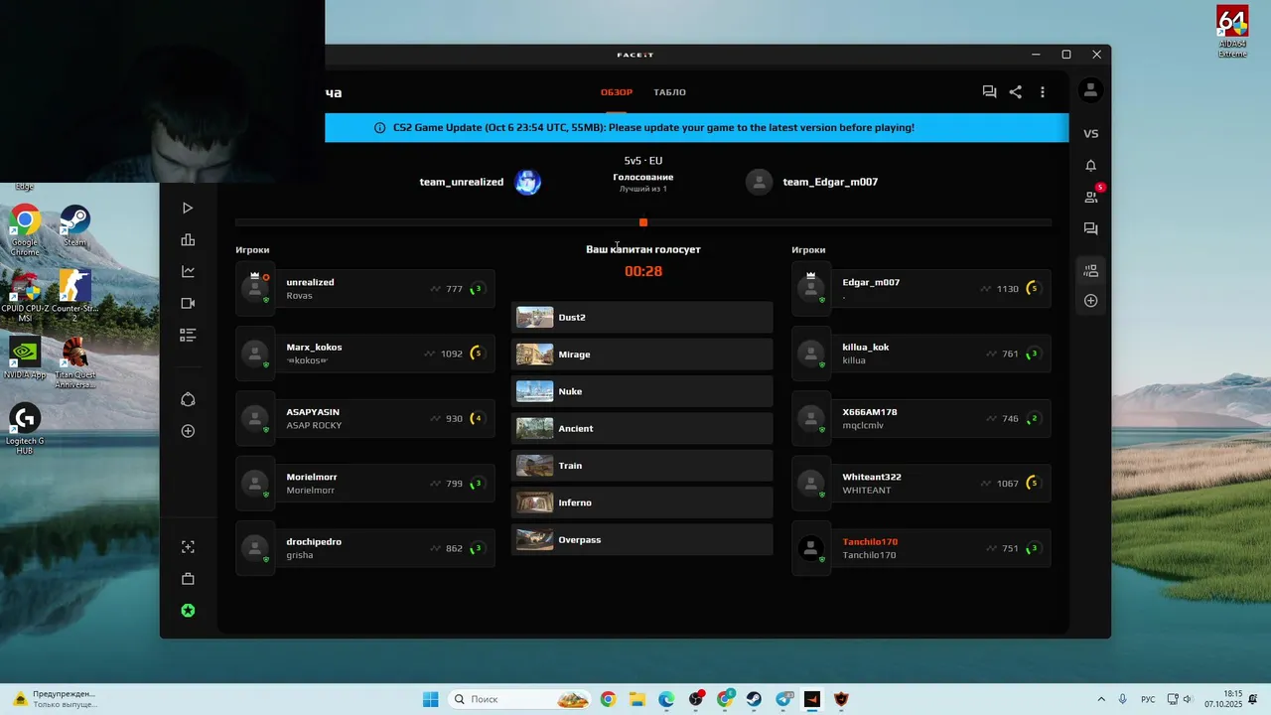The width and height of the screenshot is (1271, 715).
Task: Open the messages icon in right sidebar
Action: [1090, 229]
